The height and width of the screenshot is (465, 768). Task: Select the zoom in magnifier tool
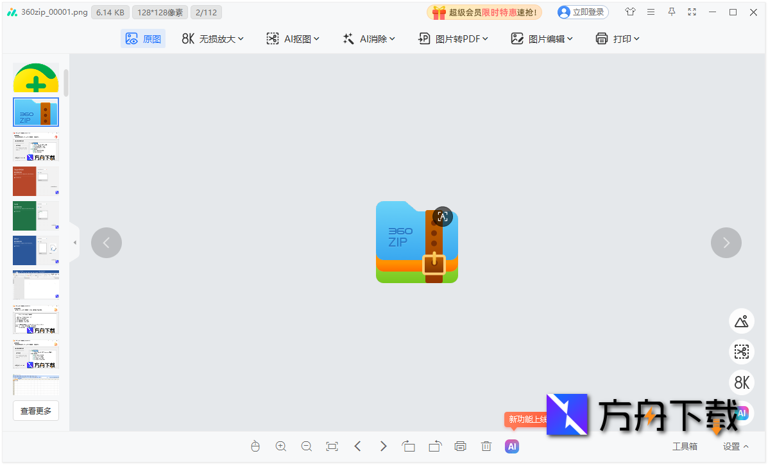280,446
